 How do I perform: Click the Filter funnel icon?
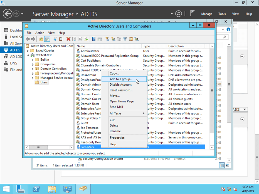click(x=125, y=39)
